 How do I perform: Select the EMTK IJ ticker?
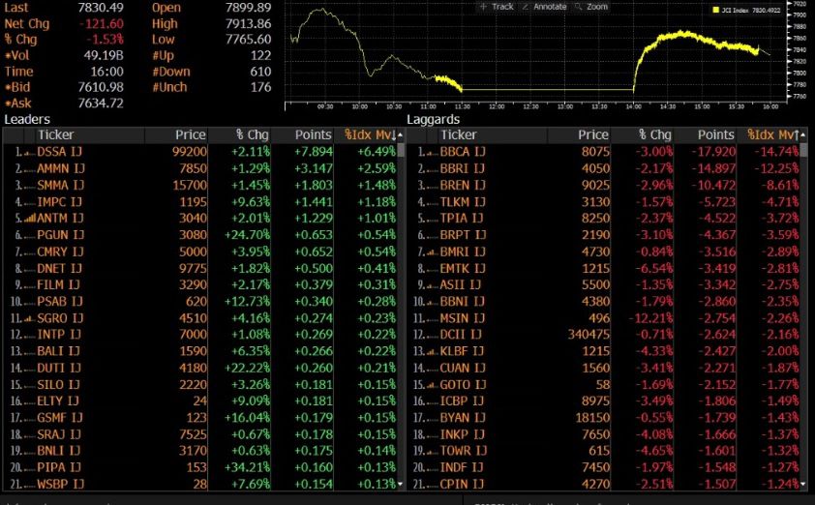(462, 268)
